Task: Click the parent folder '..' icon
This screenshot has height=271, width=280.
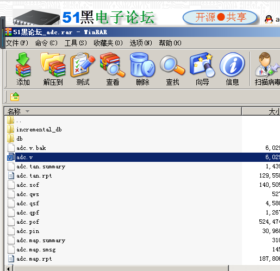Action: tap(11, 120)
